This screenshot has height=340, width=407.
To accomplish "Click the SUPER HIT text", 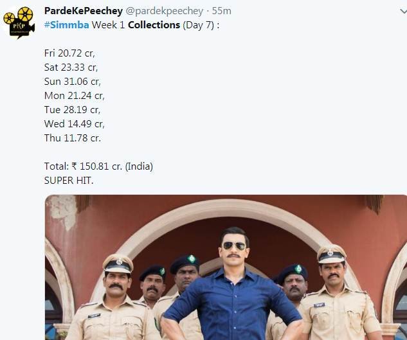I will (68, 180).
